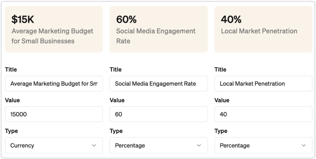Screen dimensions: 316x159
Task: Select the 40% Local Market Penetration card
Action: point(263,29)
